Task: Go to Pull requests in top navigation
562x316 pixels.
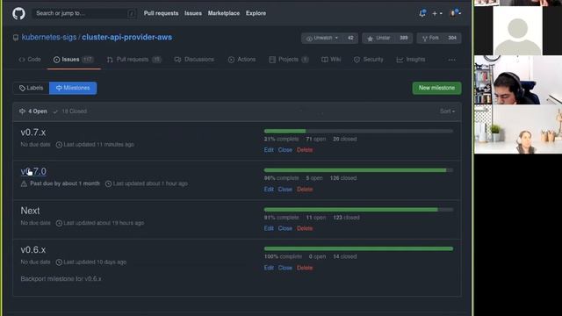Action: (161, 13)
